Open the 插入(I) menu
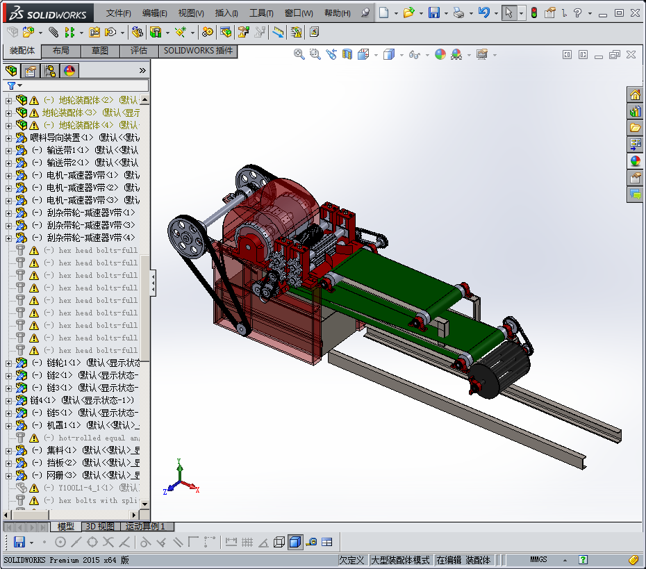This screenshot has width=646, height=569. click(226, 13)
